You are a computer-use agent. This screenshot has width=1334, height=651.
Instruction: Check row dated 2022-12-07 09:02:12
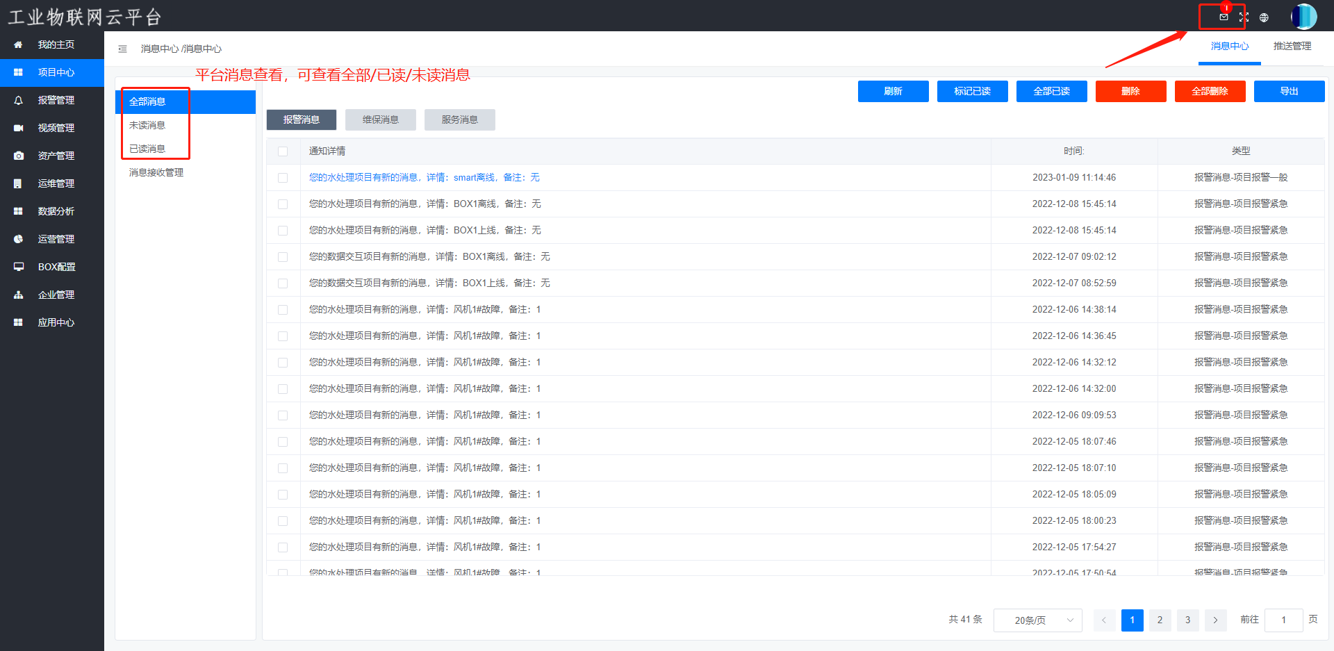tap(283, 257)
